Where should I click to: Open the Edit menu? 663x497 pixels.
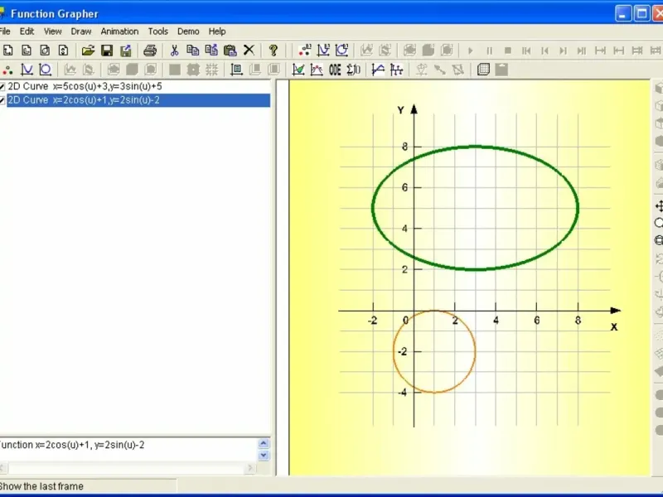click(x=27, y=31)
